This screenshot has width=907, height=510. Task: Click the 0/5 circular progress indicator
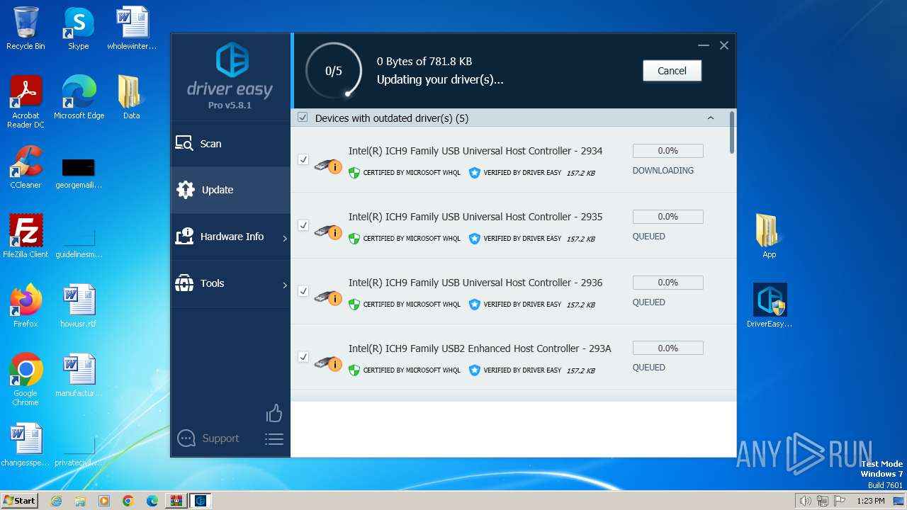(334, 71)
